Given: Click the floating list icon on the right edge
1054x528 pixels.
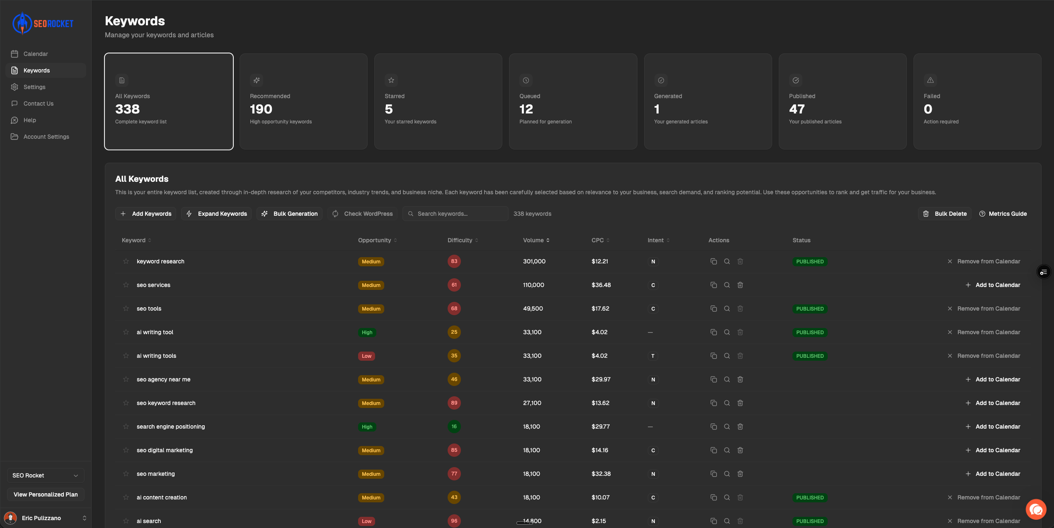Looking at the screenshot, I should coord(1043,272).
